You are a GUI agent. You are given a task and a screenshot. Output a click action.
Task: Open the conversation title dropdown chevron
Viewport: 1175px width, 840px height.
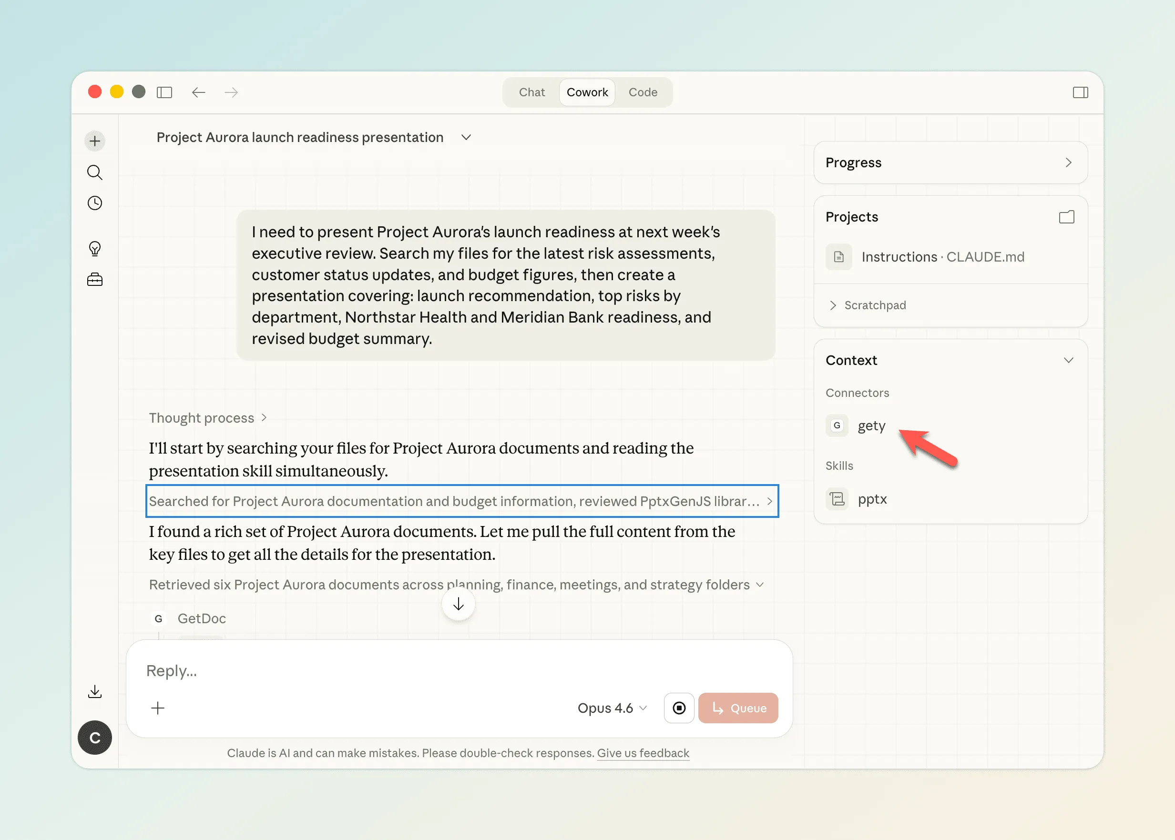(466, 138)
